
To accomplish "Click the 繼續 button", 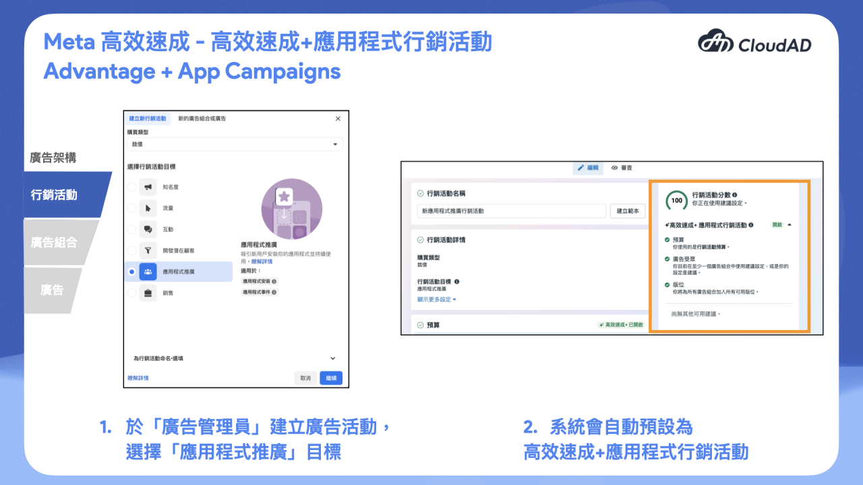I will [x=331, y=378].
